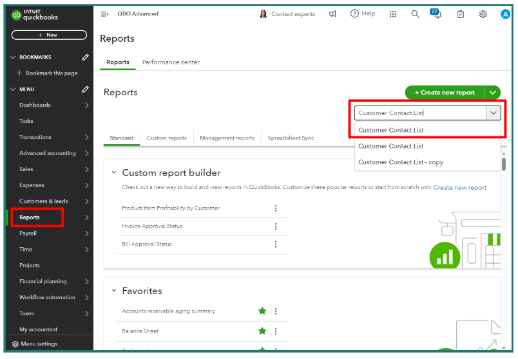Image resolution: width=518 pixels, height=359 pixels.
Task: Switch to the Performance center tab
Action: tap(171, 62)
